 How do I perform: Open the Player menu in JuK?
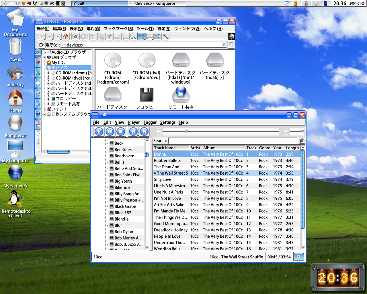(x=134, y=122)
